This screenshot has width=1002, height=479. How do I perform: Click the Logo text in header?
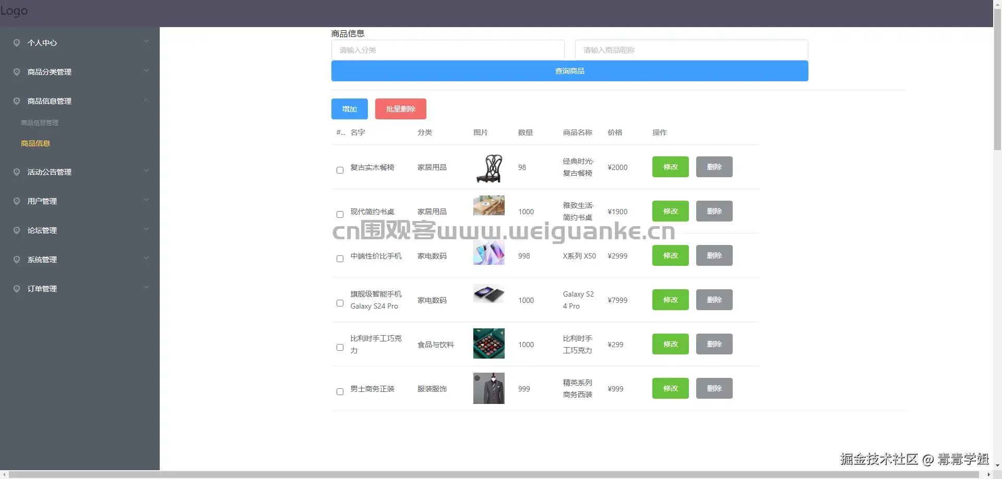click(14, 10)
